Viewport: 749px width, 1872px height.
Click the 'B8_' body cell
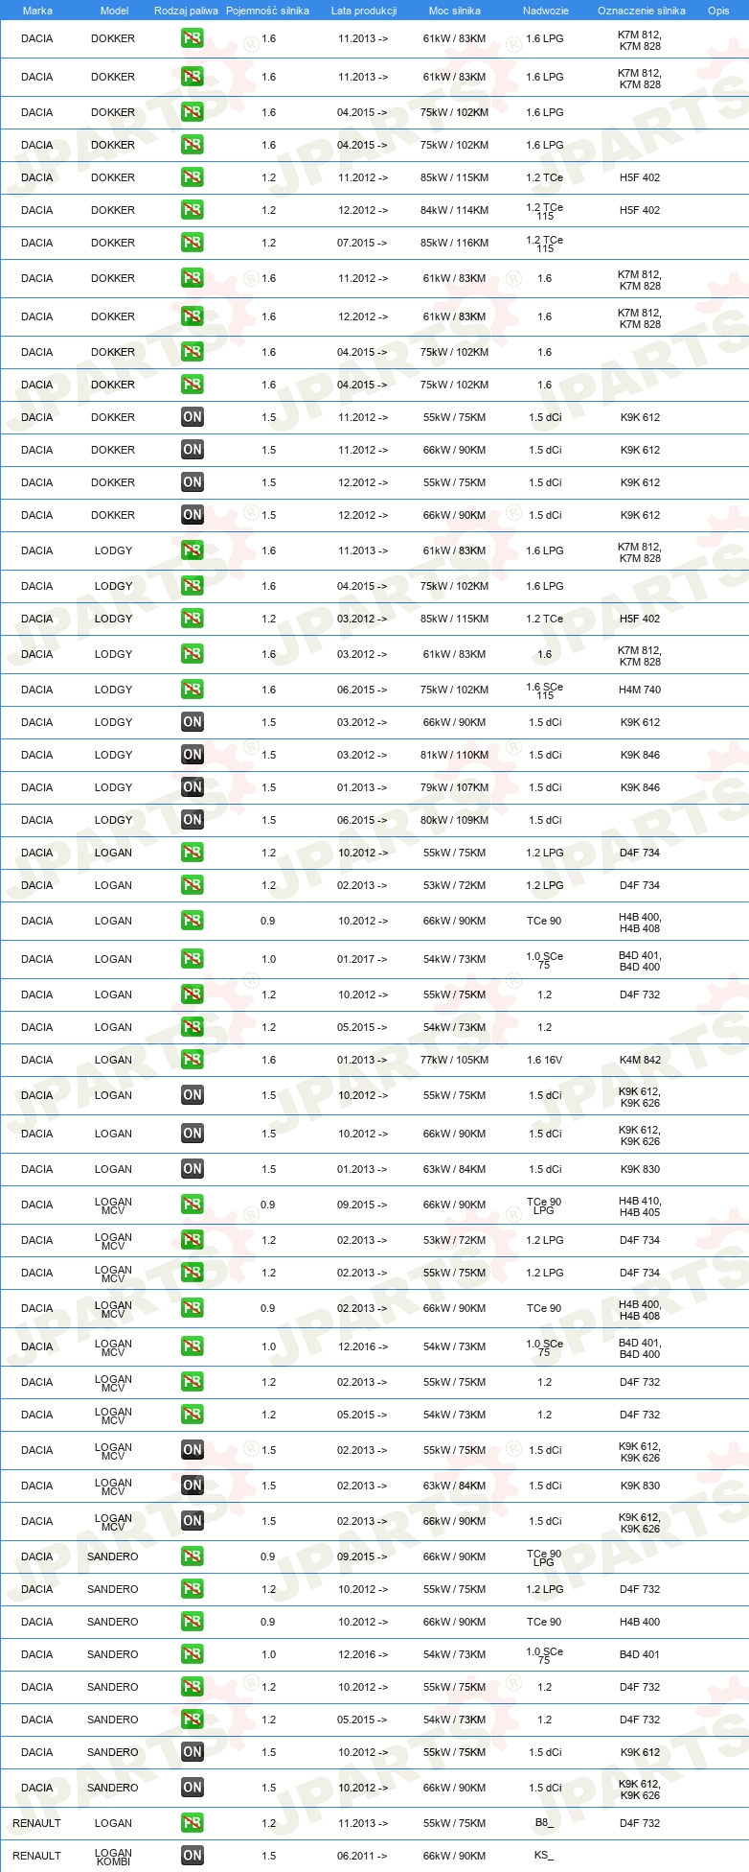[544, 1823]
